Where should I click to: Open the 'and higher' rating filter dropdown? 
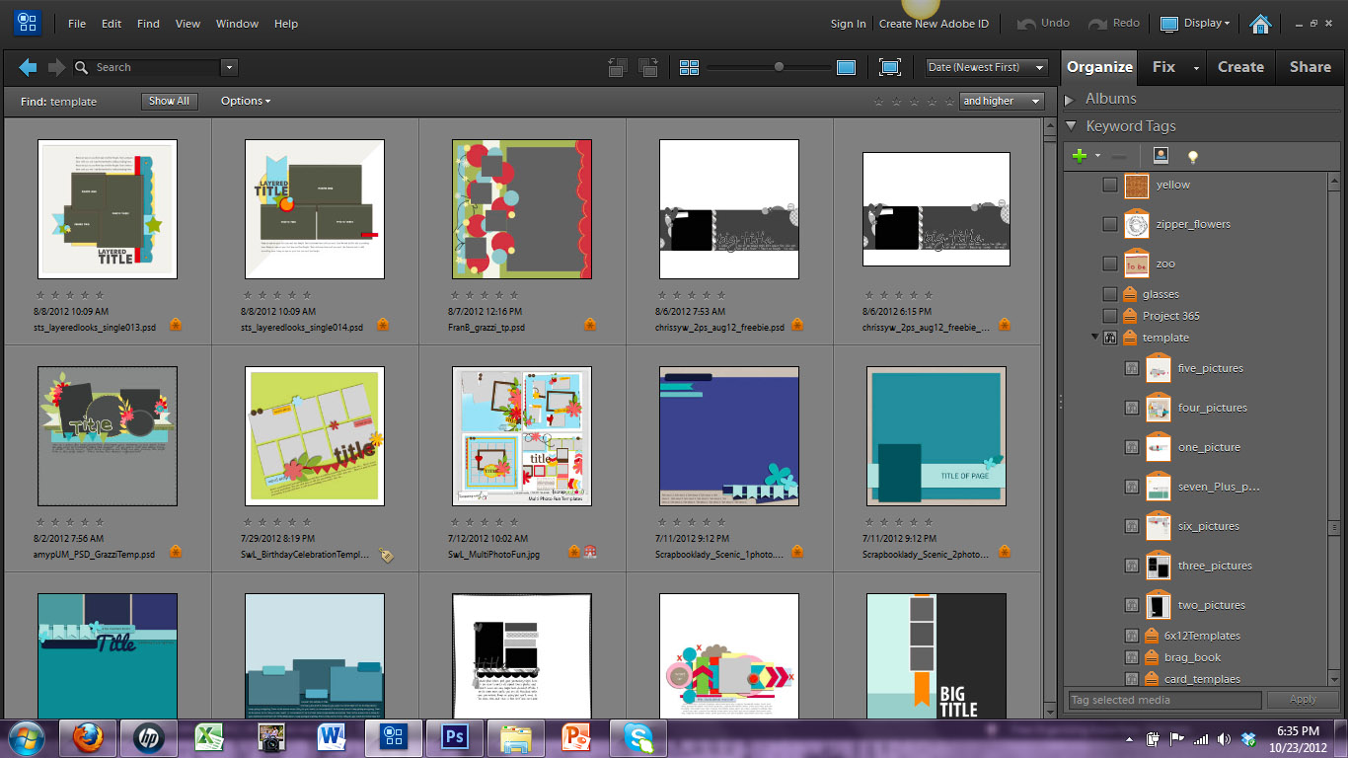[x=1002, y=101]
